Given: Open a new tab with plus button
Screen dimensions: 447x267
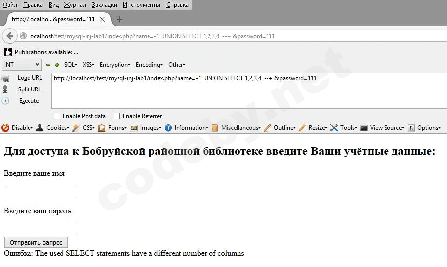Looking at the screenshot, I should [119, 19].
